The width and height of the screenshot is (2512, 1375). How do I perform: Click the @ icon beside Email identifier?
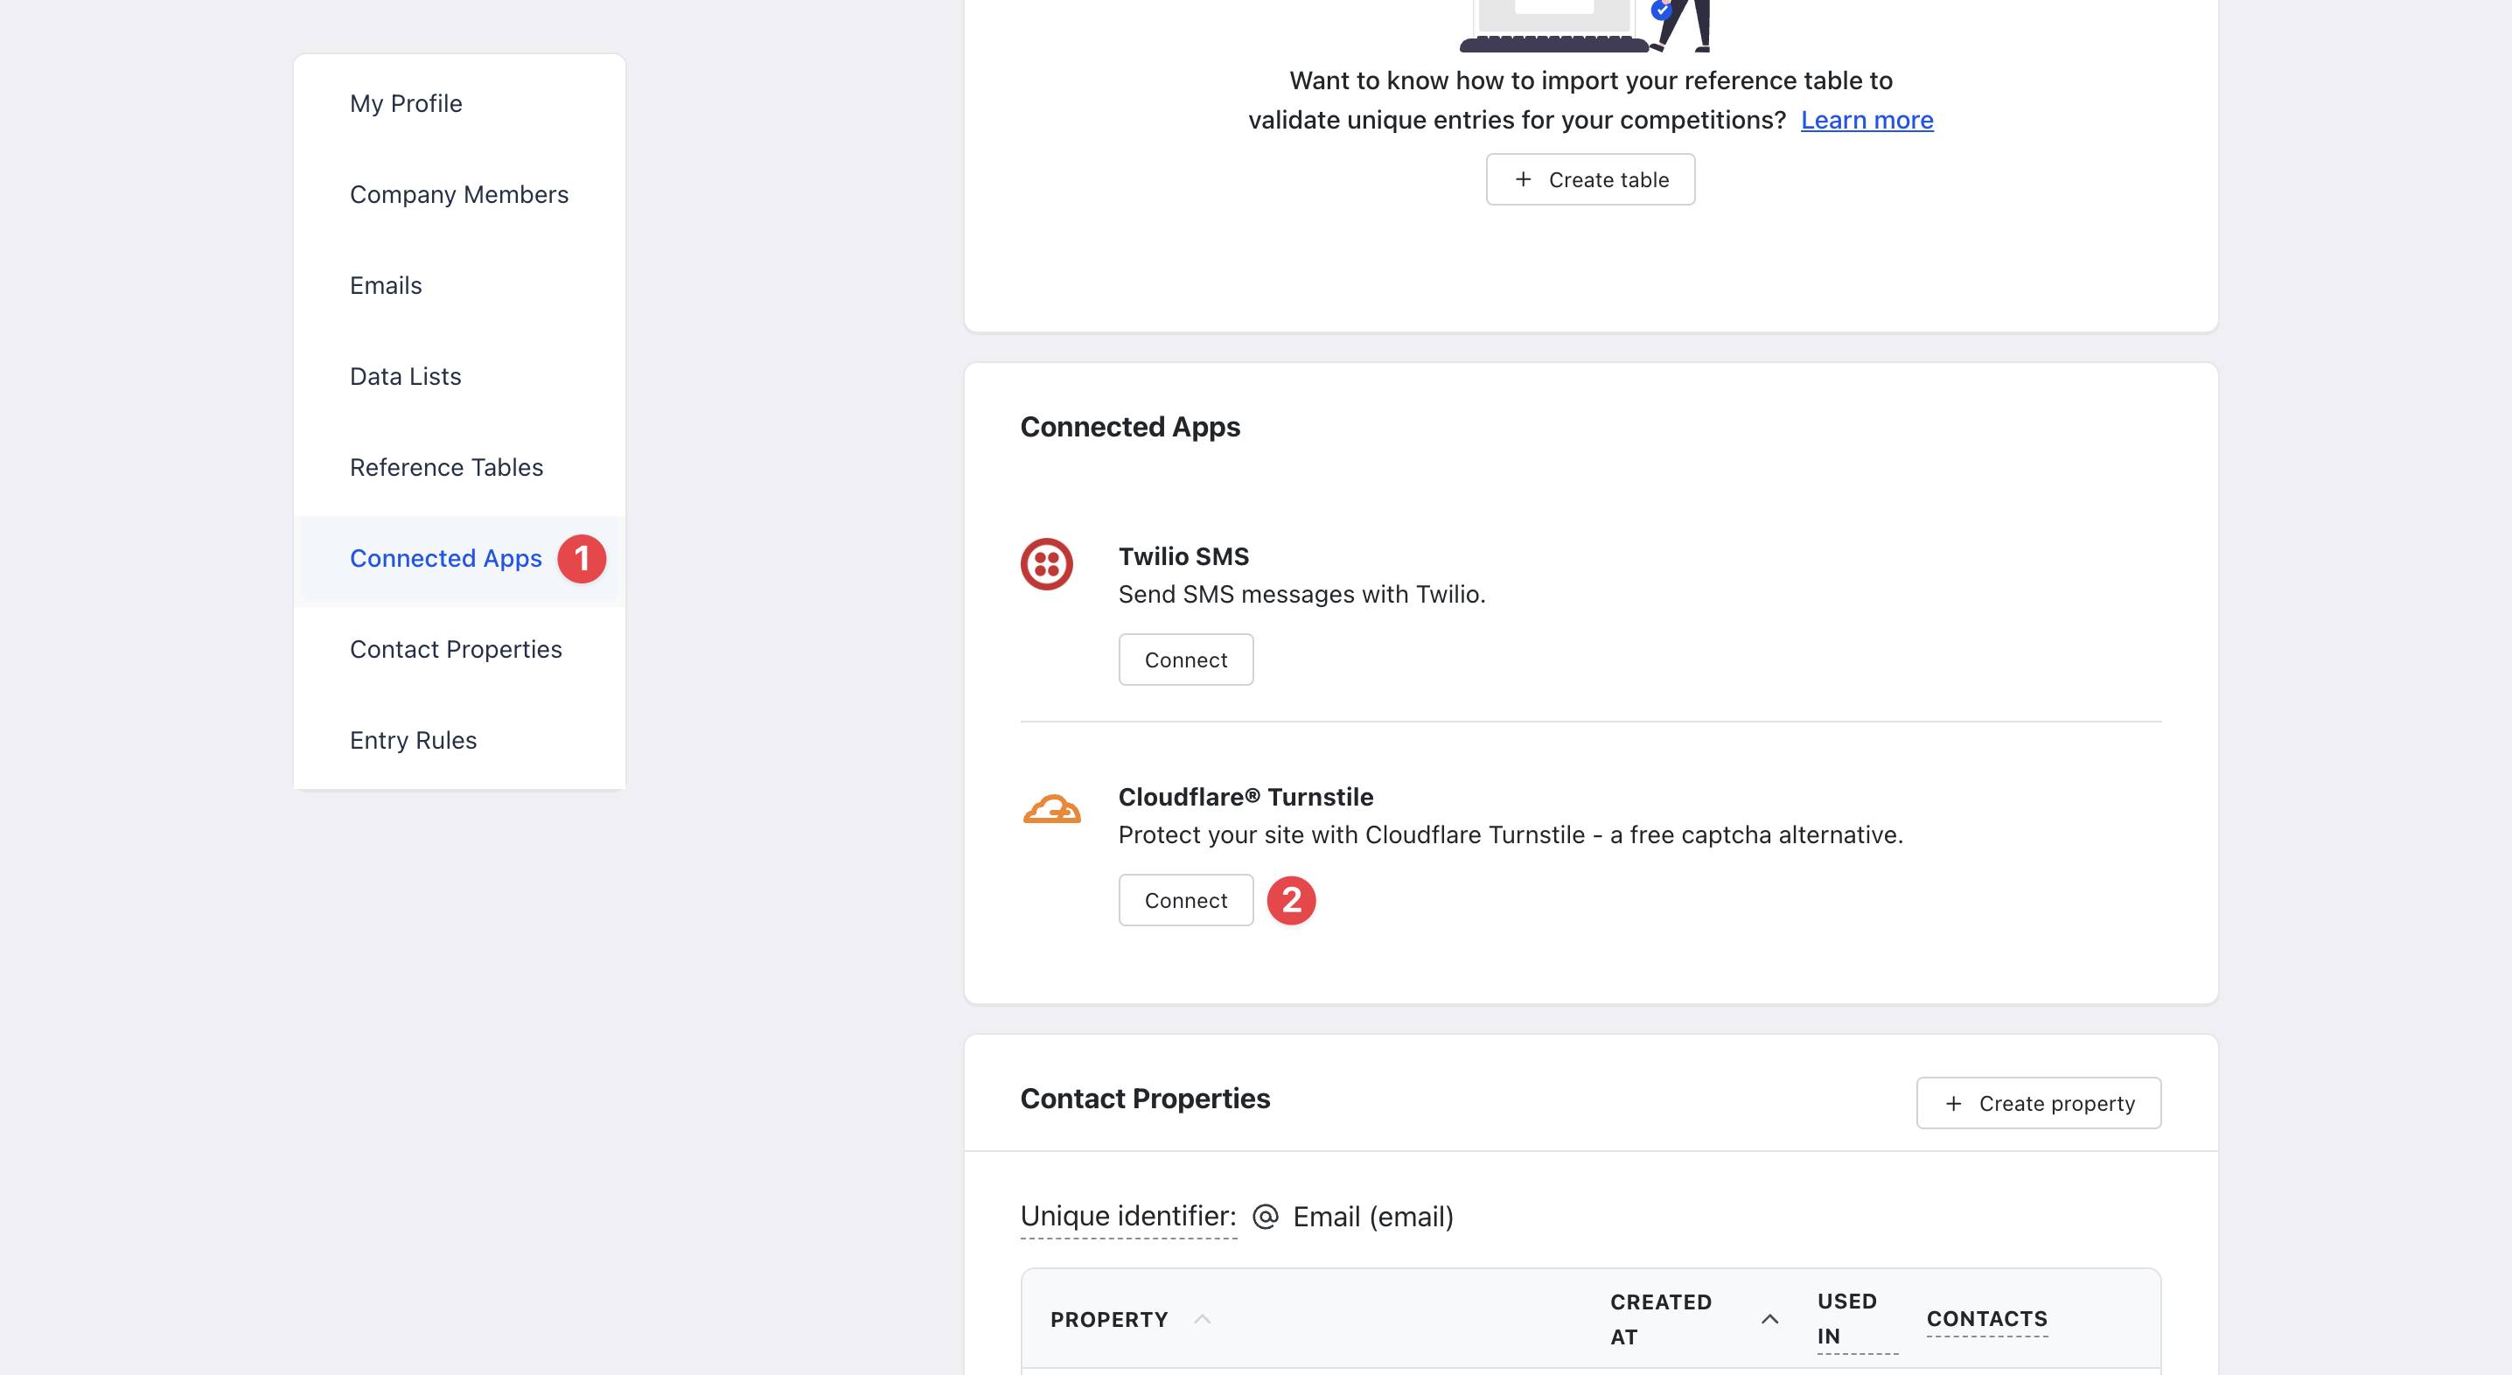coord(1265,1216)
